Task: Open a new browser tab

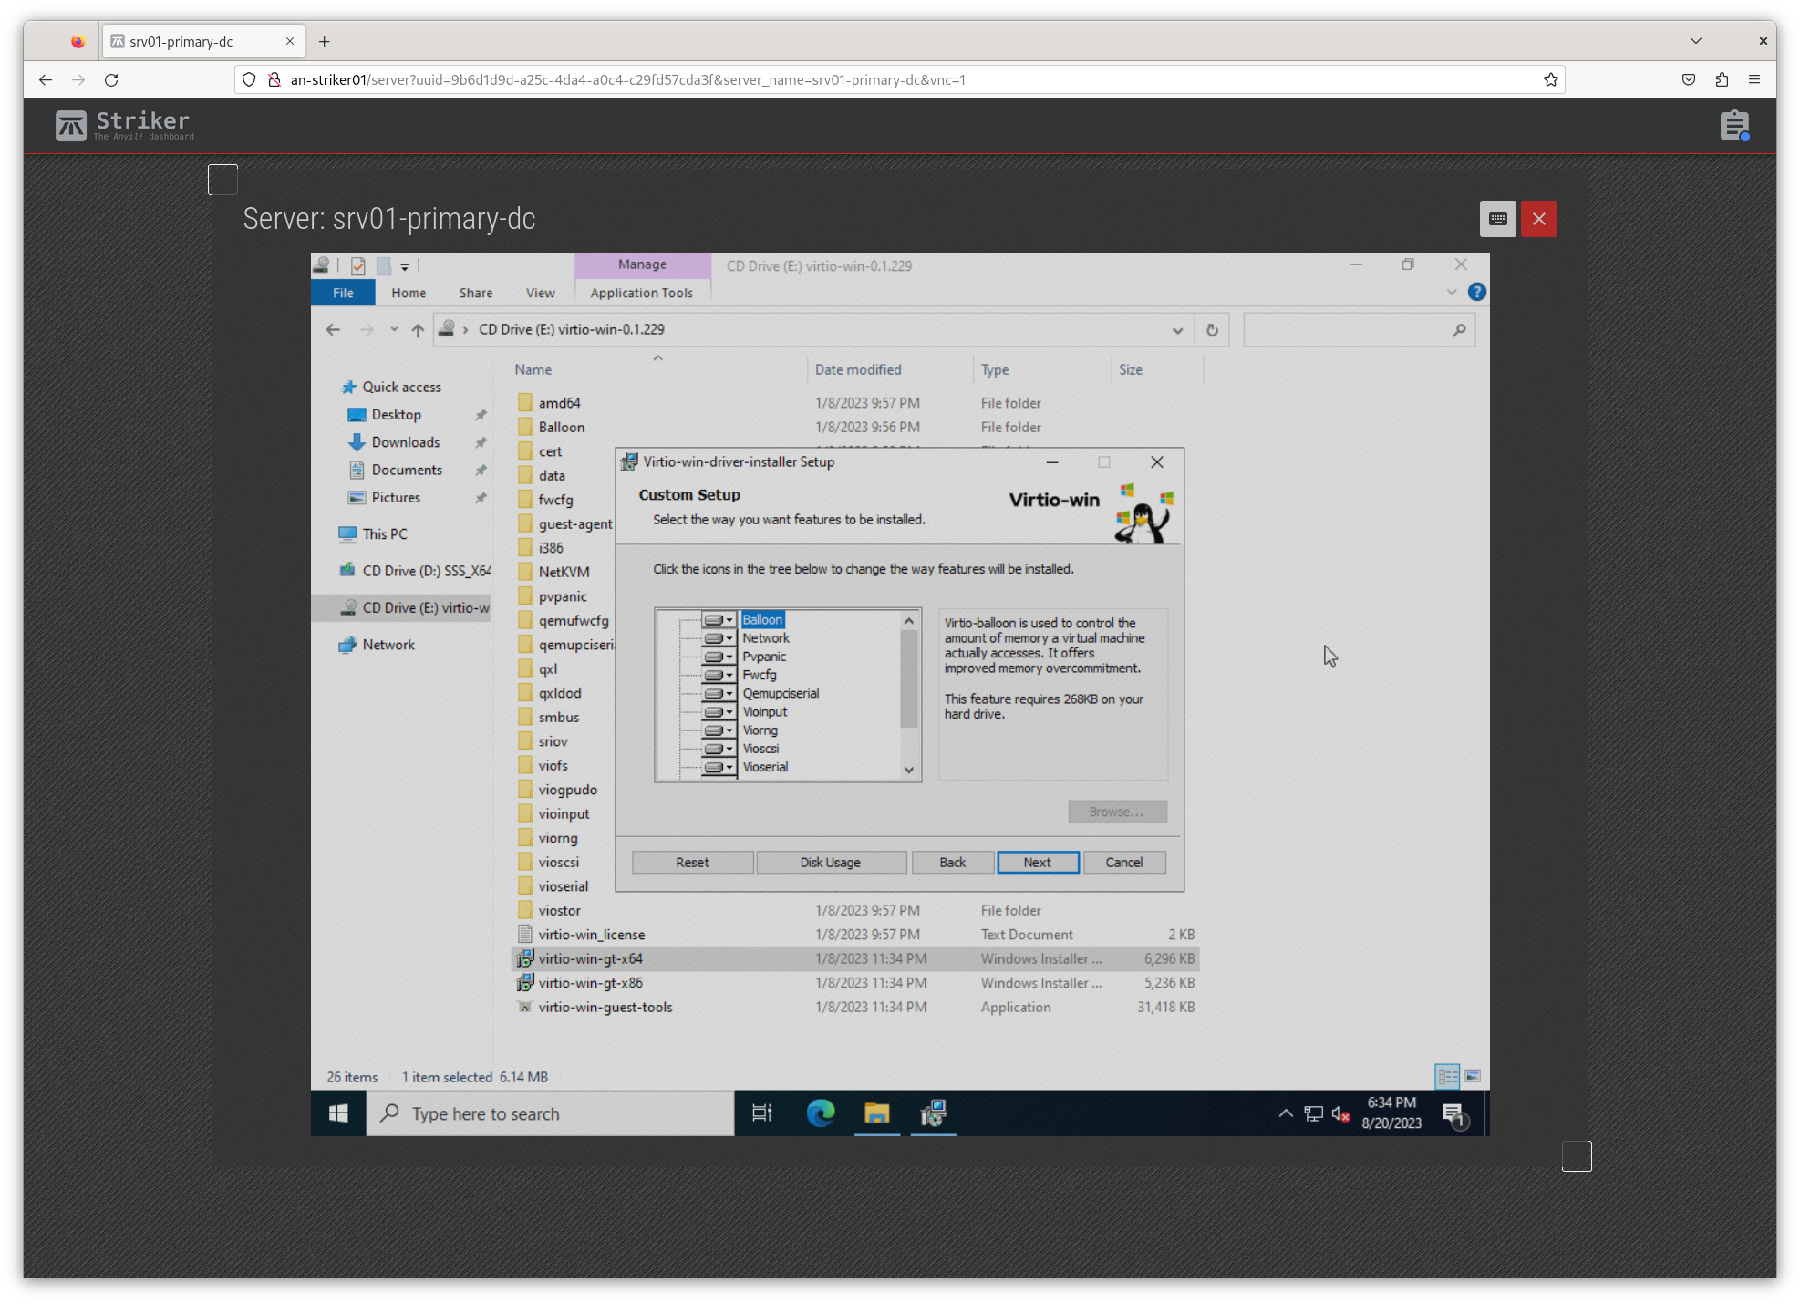Action: pyautogui.click(x=325, y=41)
